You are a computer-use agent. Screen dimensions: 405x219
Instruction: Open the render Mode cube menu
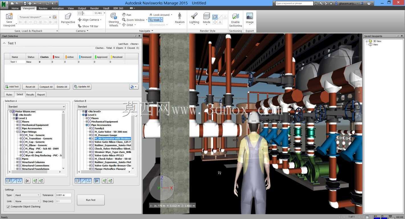pyautogui.click(x=207, y=18)
